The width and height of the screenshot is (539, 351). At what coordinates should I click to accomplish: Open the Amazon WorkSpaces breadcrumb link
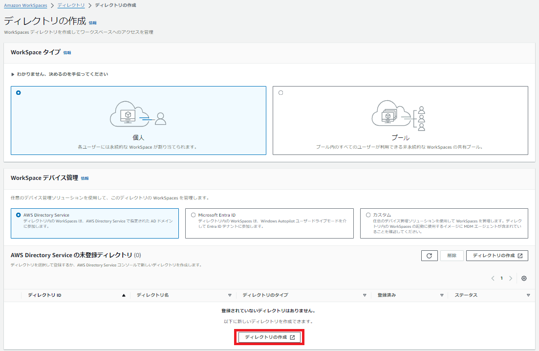pyautogui.click(x=25, y=5)
